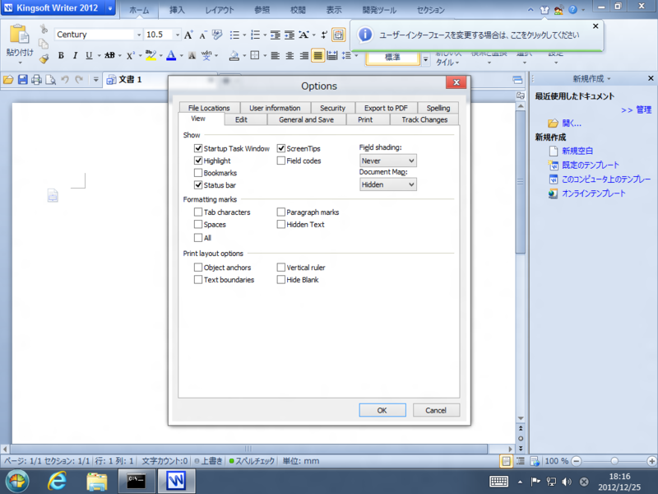Screen dimensions: 658x494
Task: Toggle Underline formatting
Action: [89, 55]
